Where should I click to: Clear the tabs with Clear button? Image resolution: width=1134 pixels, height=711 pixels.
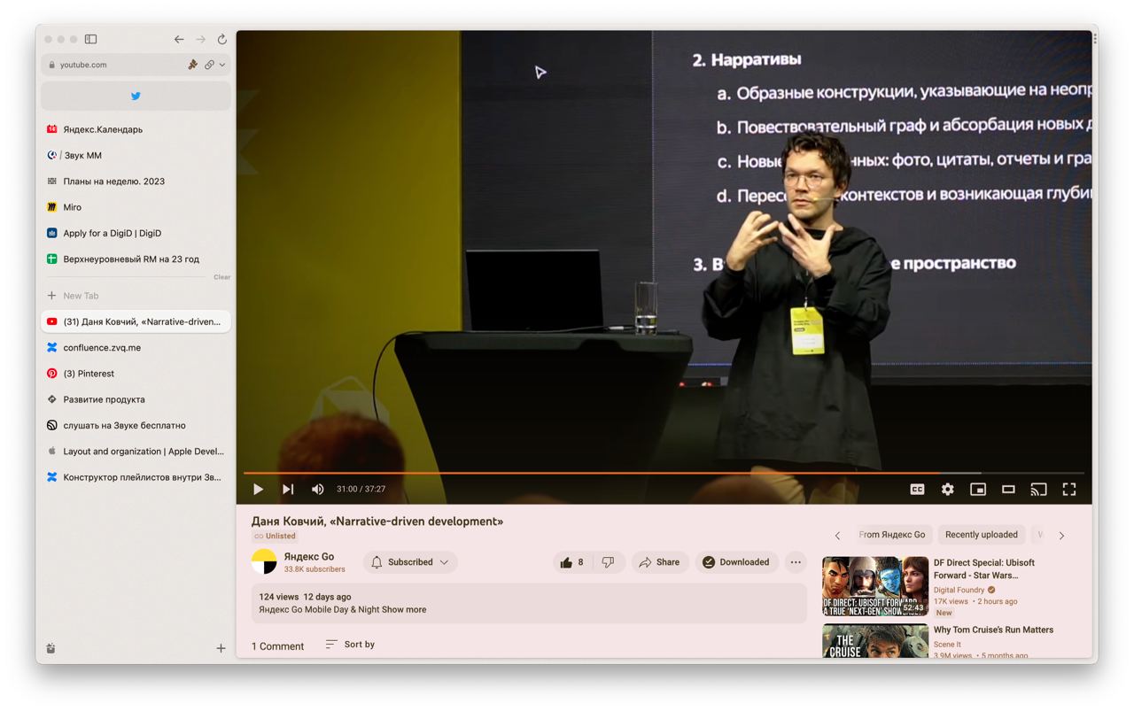point(221,277)
